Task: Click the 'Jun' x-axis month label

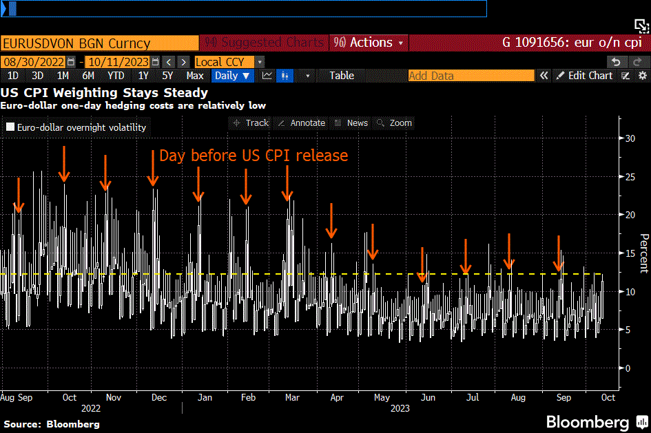Action: click(428, 397)
